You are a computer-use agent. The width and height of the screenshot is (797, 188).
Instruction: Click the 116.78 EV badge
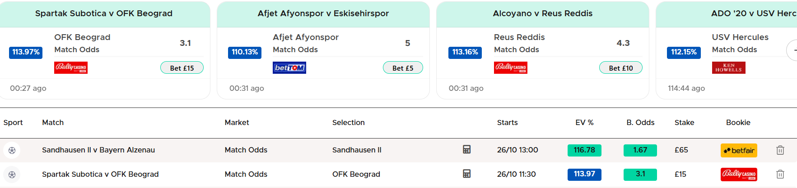click(x=584, y=150)
